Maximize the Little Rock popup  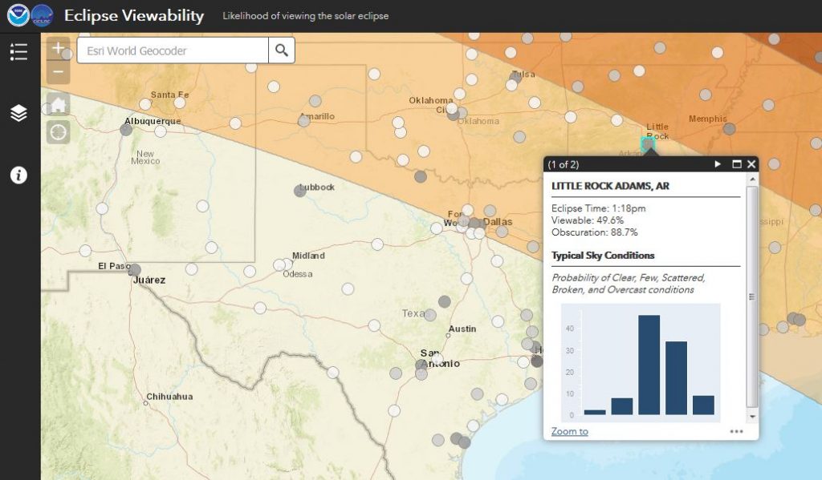click(736, 164)
